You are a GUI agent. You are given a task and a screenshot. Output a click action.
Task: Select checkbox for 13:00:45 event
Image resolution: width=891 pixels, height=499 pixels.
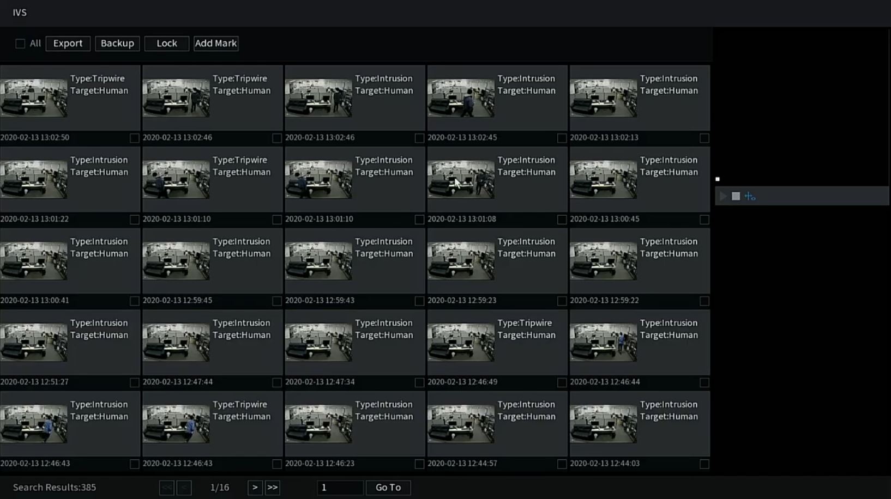[x=704, y=220]
